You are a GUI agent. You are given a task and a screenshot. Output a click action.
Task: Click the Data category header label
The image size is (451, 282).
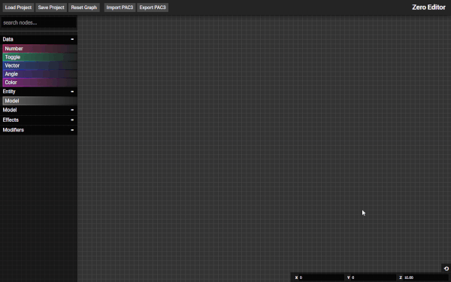tap(8, 39)
